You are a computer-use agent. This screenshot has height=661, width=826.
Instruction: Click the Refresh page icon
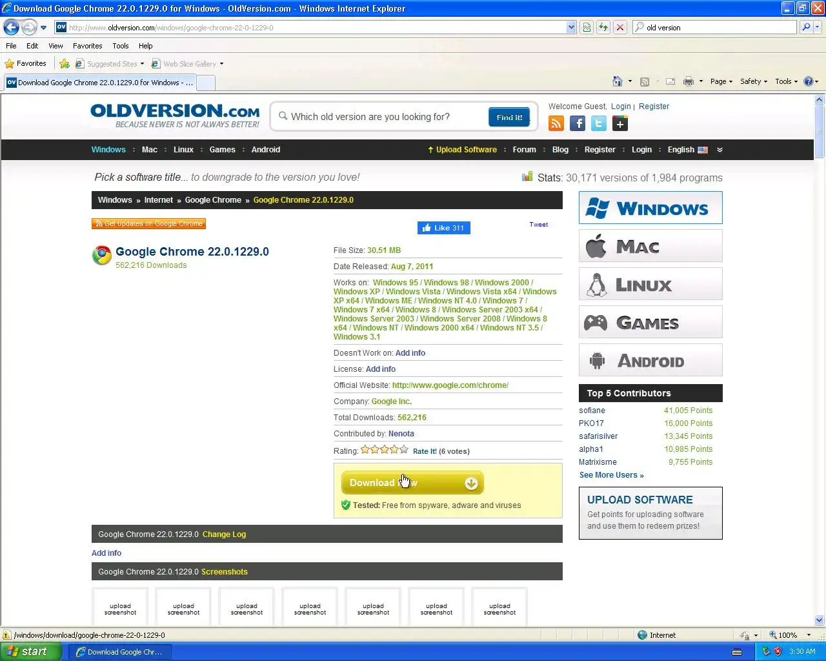coord(603,27)
